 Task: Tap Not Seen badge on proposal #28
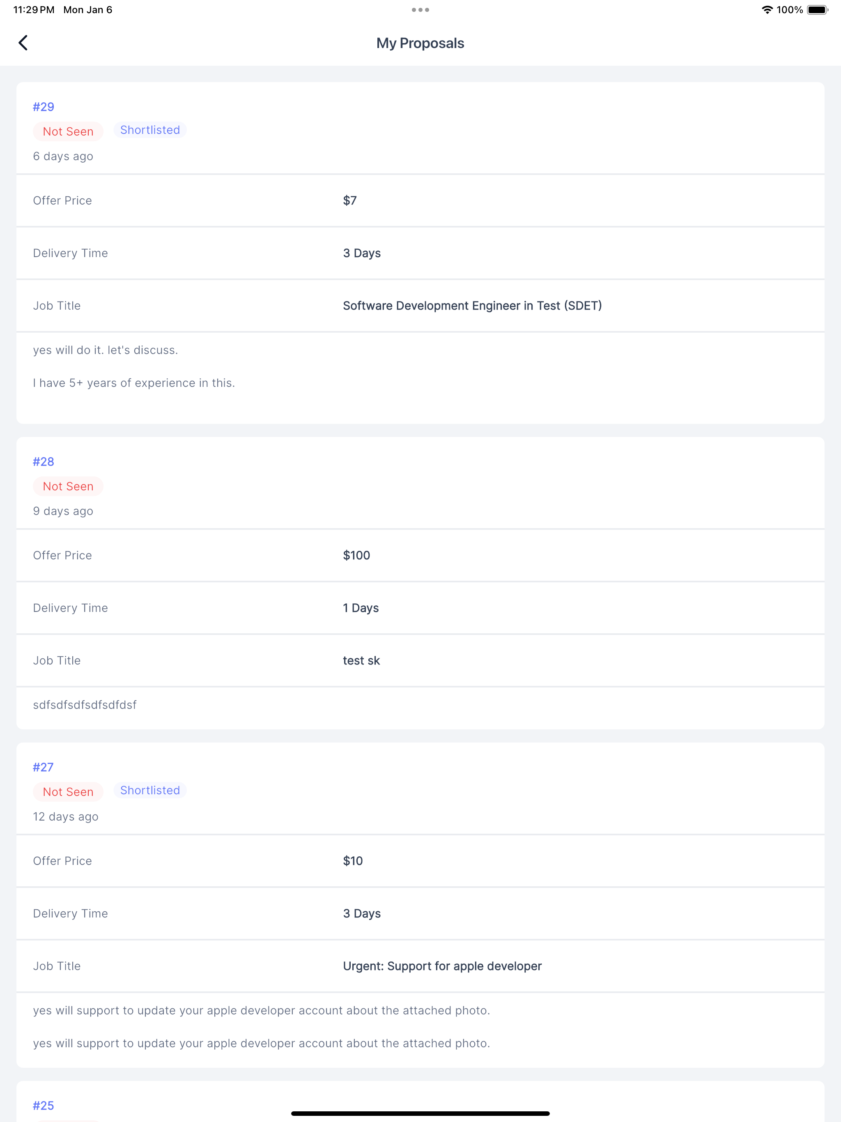[x=68, y=486]
